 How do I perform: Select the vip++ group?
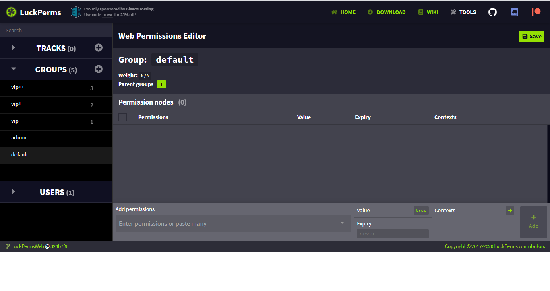click(56, 88)
